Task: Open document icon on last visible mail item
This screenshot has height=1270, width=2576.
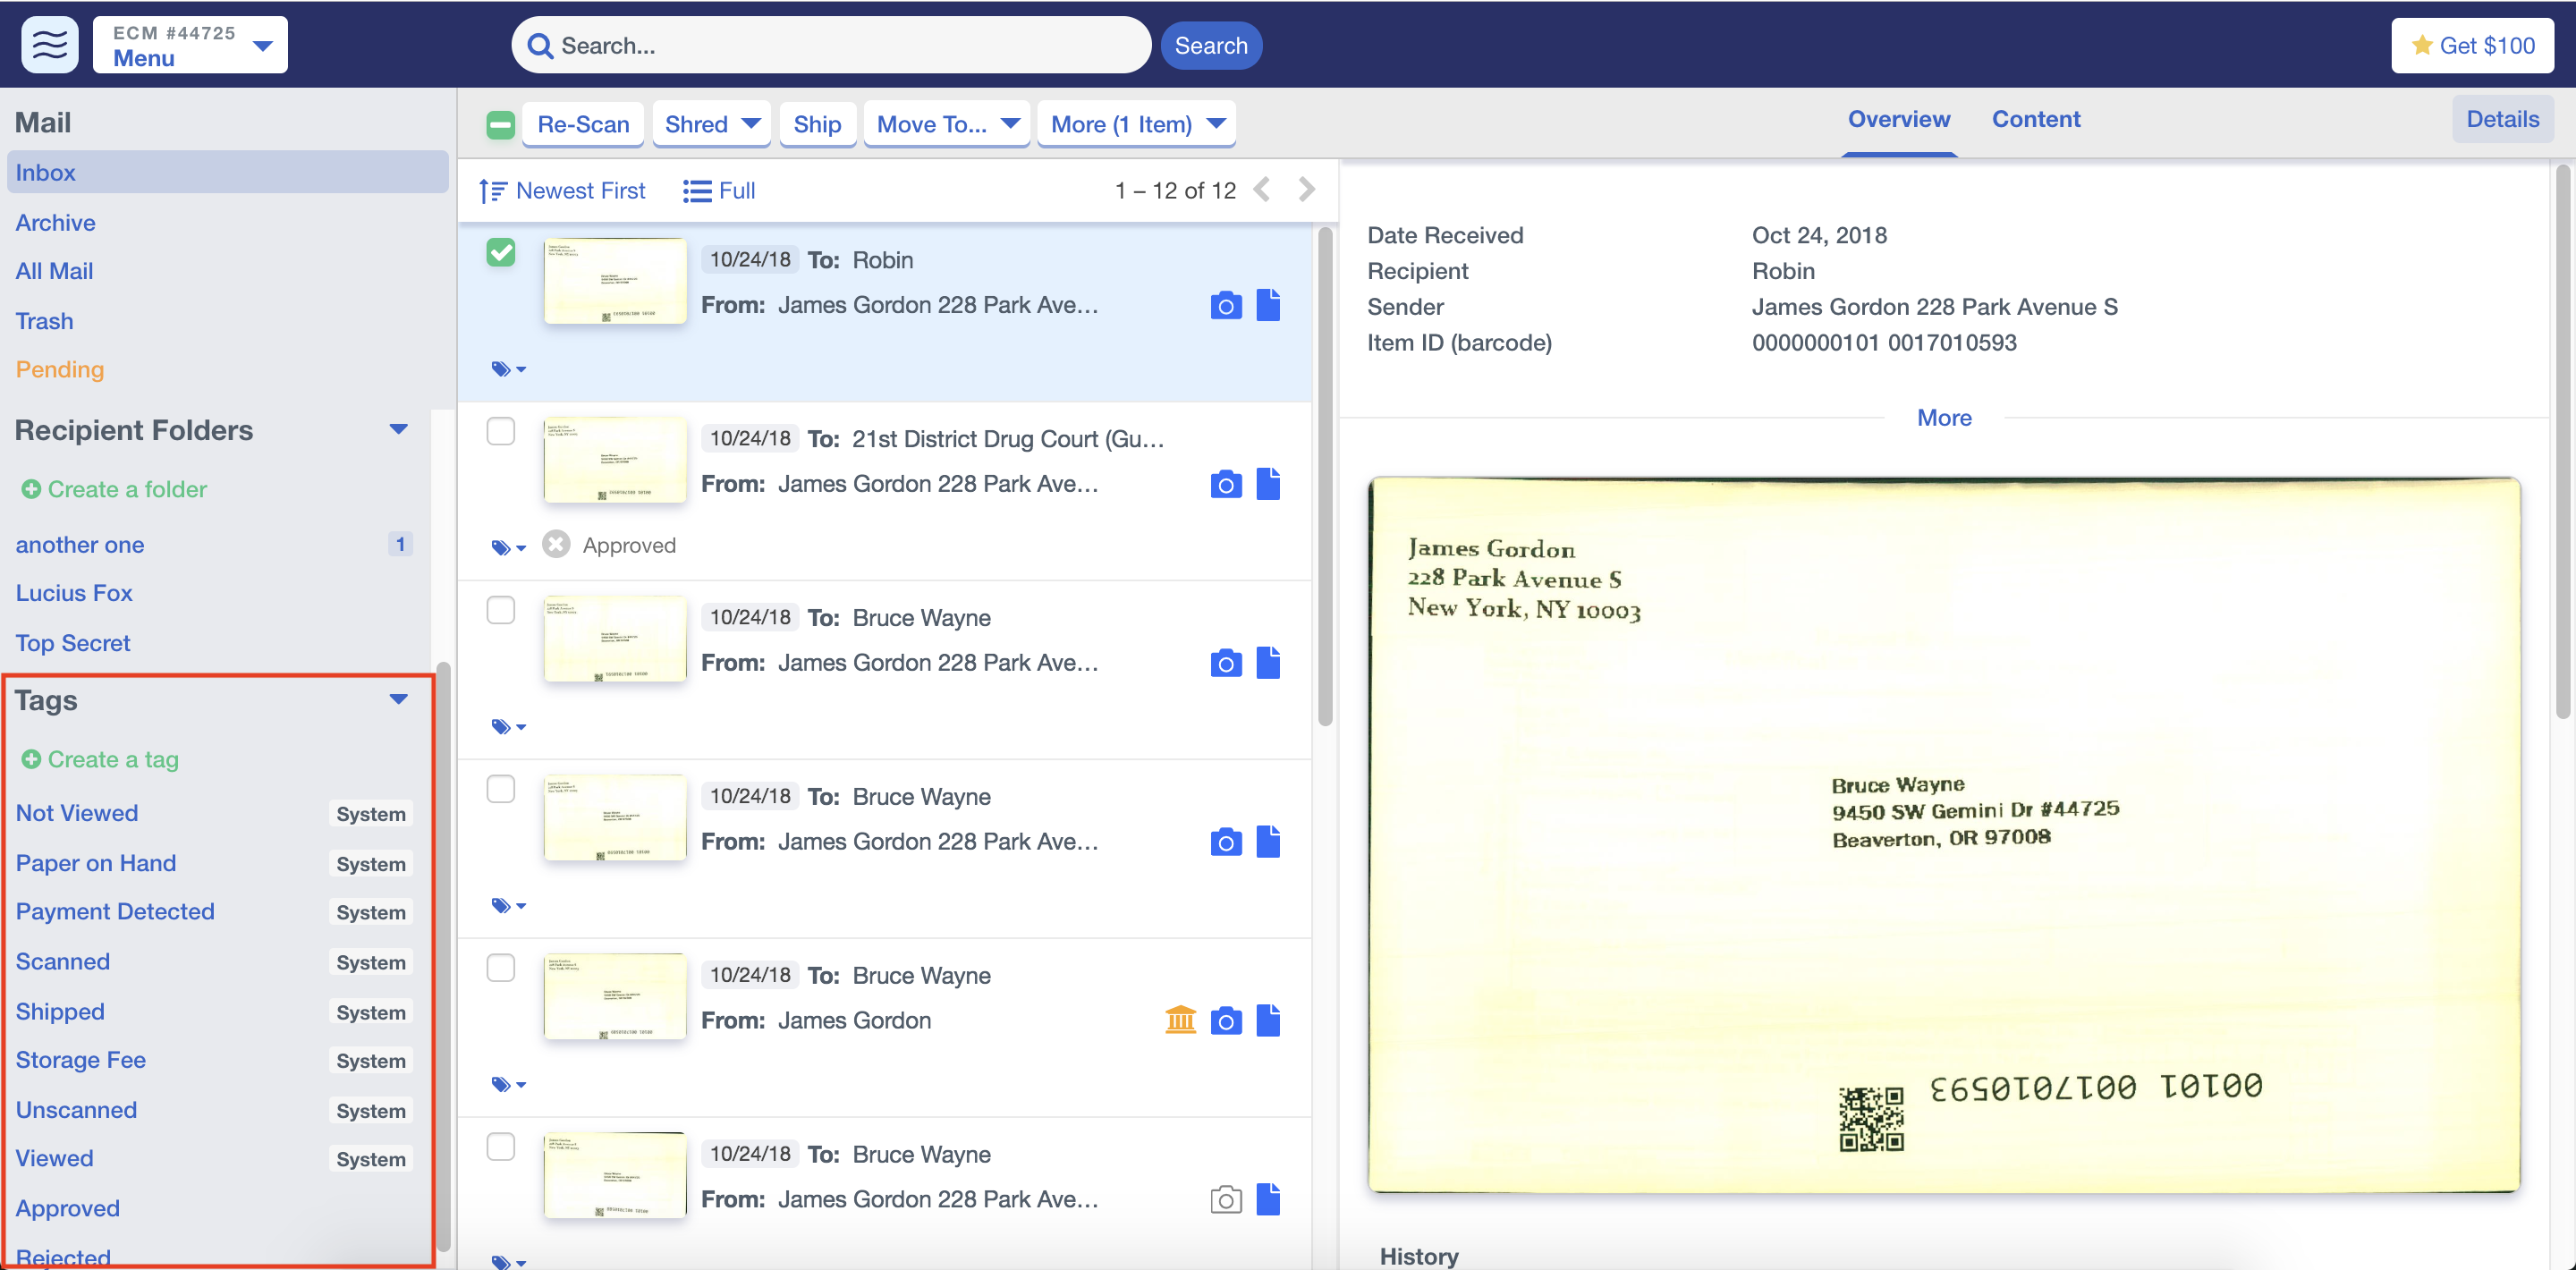Action: [x=1268, y=1199]
